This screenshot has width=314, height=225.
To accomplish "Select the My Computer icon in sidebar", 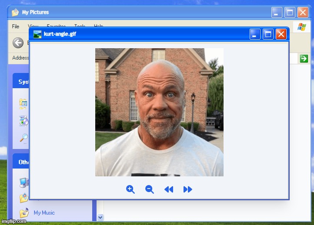I will (23, 182).
